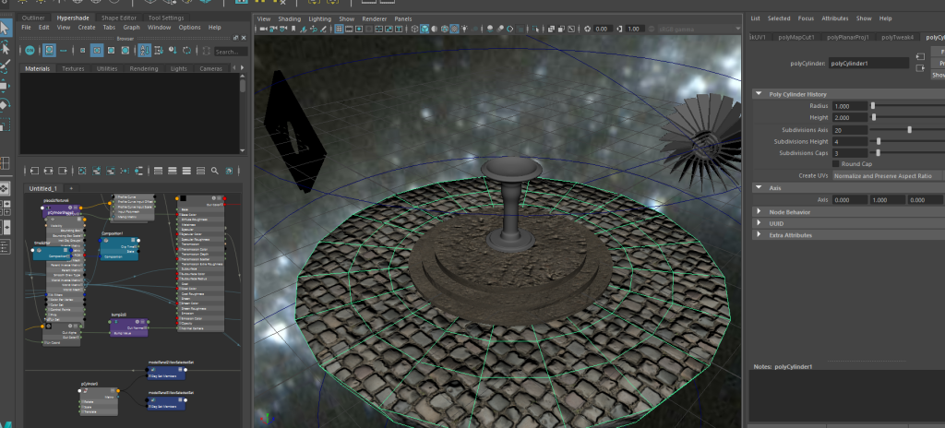Image resolution: width=945 pixels, height=428 pixels.
Task: Enable the Round Cap checkbox
Action: (836, 163)
